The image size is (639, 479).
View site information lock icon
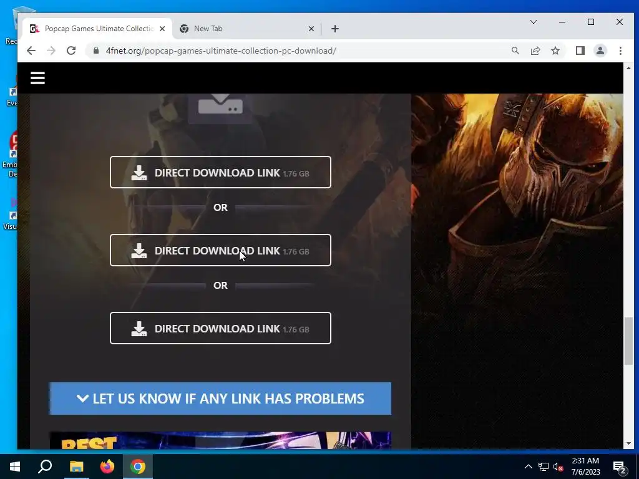(x=96, y=51)
